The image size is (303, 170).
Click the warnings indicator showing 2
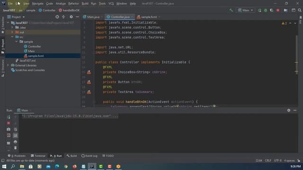pyautogui.click(x=284, y=23)
